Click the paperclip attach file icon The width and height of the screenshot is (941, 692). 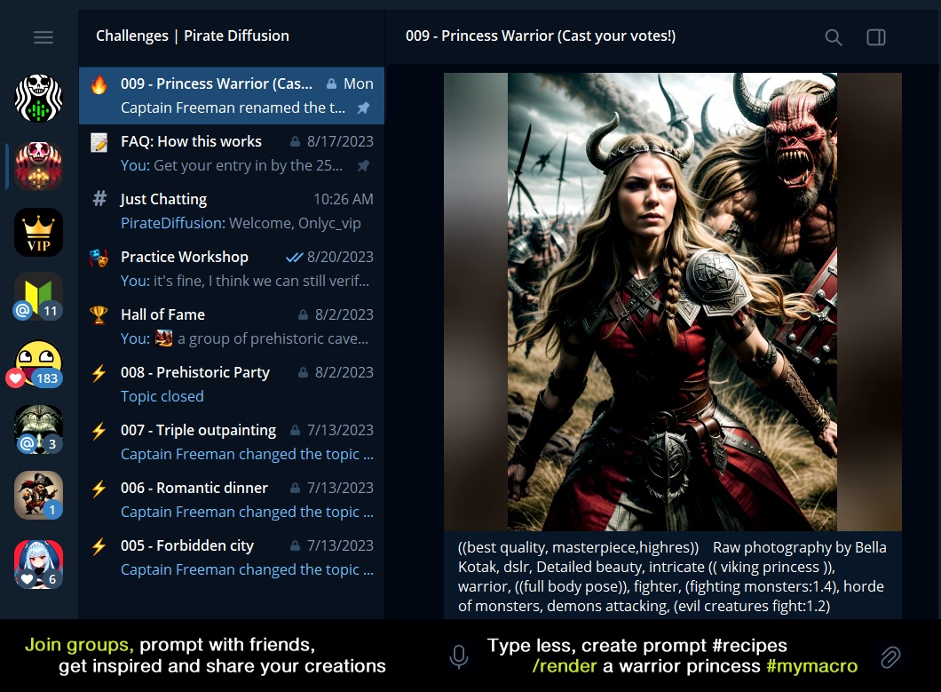pyautogui.click(x=890, y=657)
